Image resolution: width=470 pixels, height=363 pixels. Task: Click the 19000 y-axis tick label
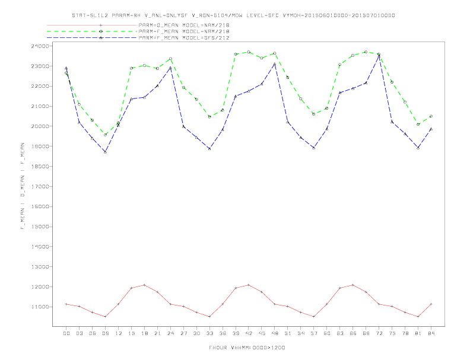[40, 147]
